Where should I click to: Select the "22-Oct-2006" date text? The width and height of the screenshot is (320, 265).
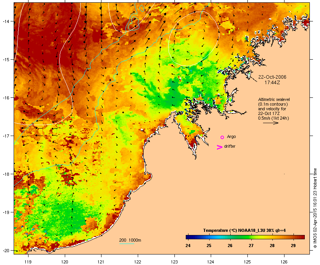[x=272, y=77]
